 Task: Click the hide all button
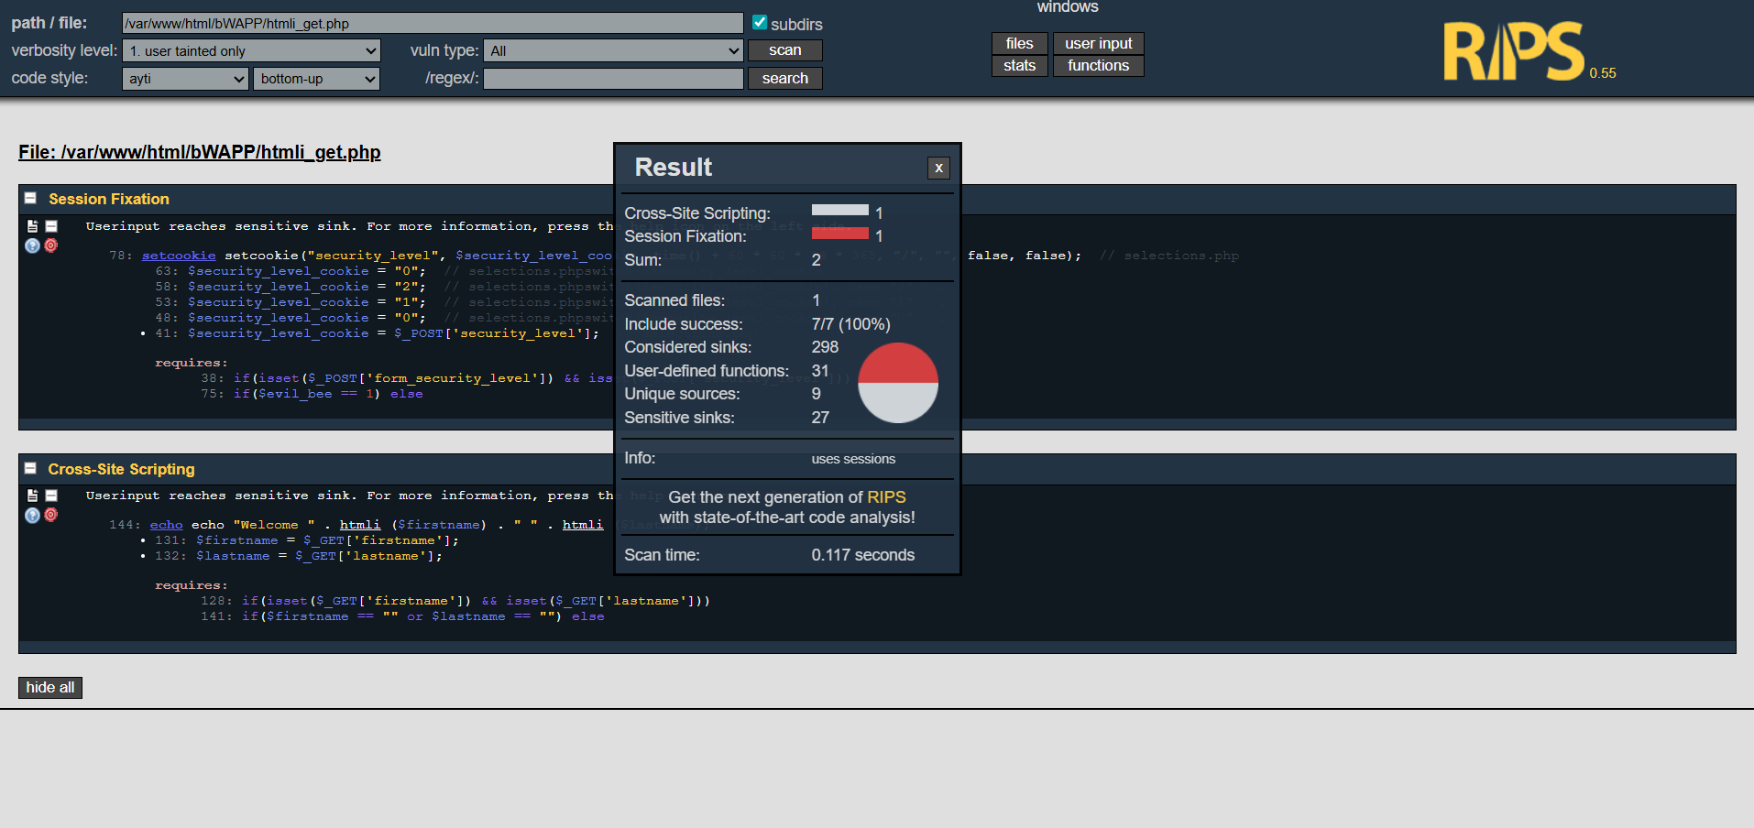pyautogui.click(x=50, y=688)
